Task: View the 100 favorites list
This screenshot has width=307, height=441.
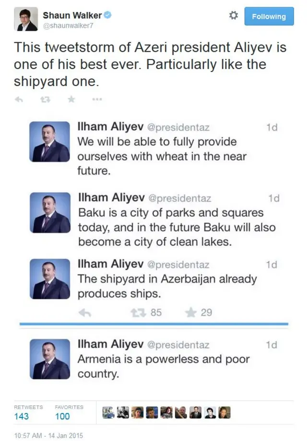Action: click(x=62, y=416)
